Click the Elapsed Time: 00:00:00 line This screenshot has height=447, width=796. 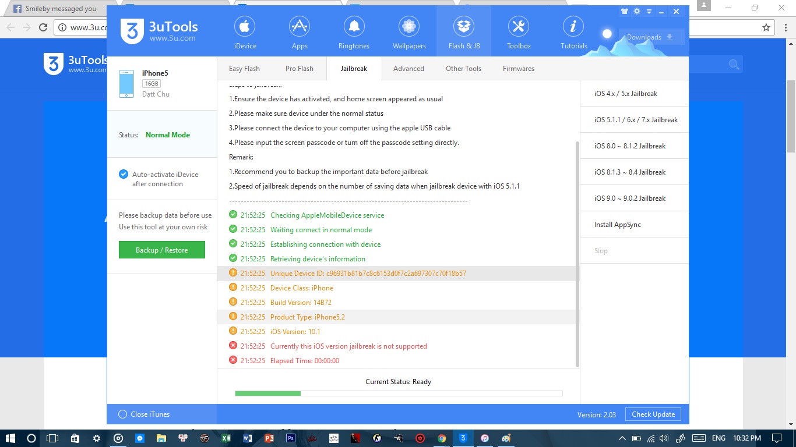click(x=396, y=361)
